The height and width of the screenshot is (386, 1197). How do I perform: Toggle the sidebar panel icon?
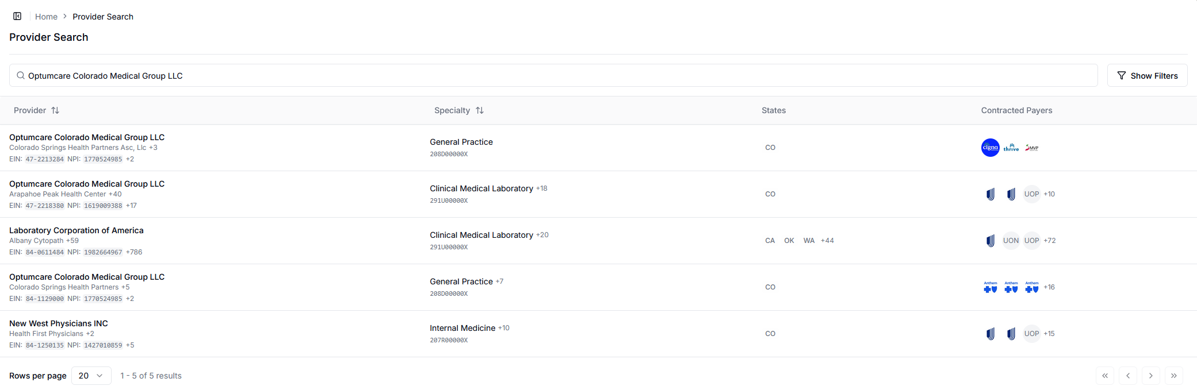pyautogui.click(x=17, y=16)
